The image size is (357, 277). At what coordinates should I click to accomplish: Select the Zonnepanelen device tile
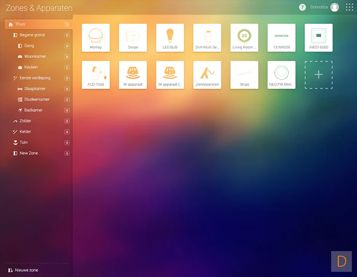pos(207,75)
